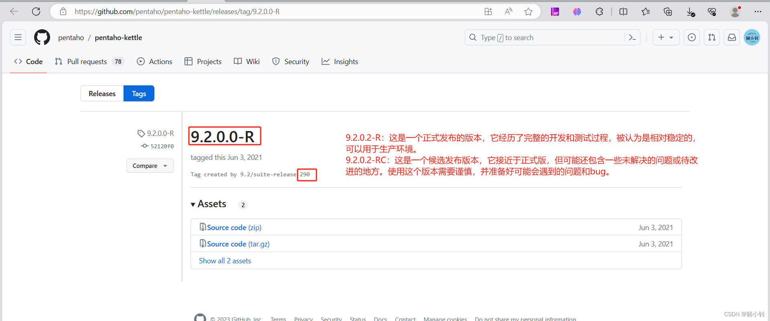Add this page to favorites
The width and height of the screenshot is (770, 321).
[x=529, y=12]
